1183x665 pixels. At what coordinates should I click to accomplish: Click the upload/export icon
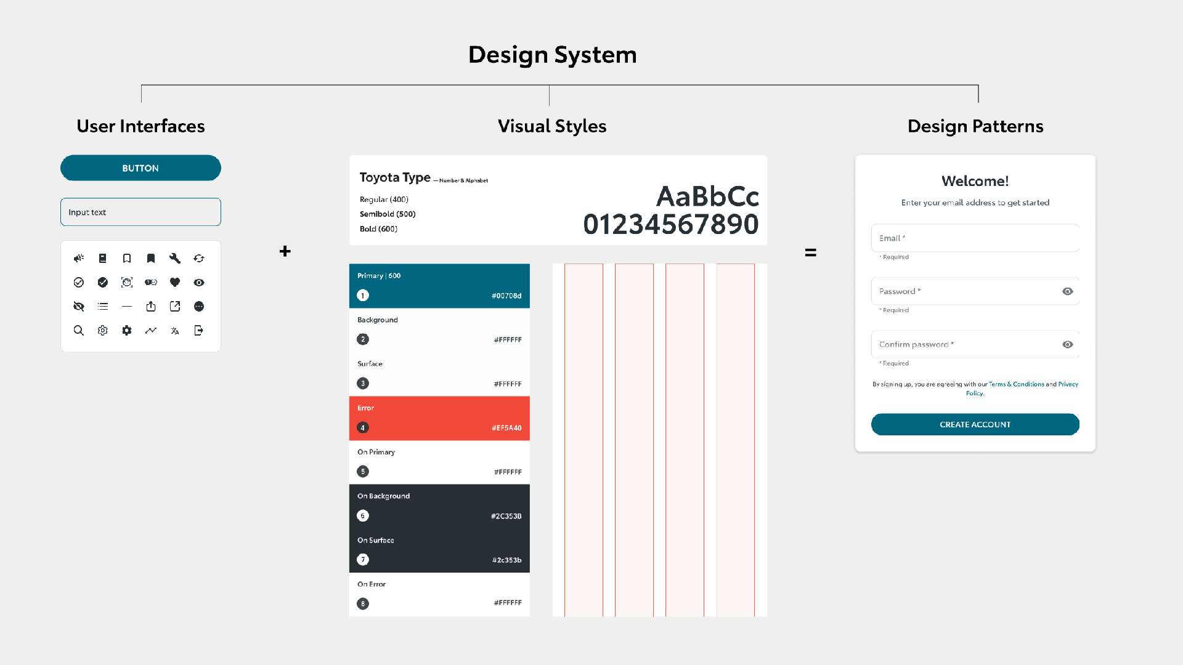click(x=151, y=306)
